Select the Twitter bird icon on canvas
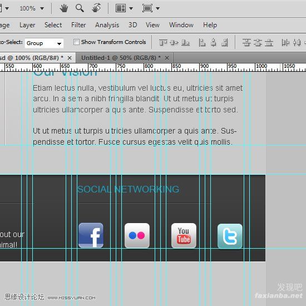Viewport: 306px width, 306px height. [230, 236]
